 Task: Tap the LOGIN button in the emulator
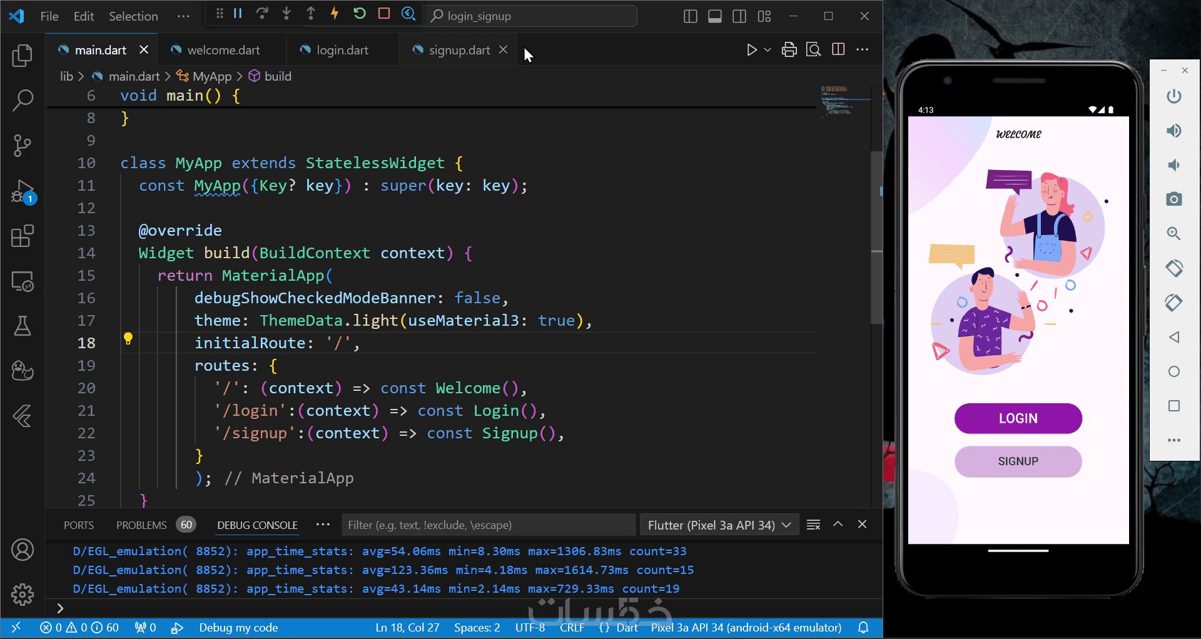point(1018,418)
